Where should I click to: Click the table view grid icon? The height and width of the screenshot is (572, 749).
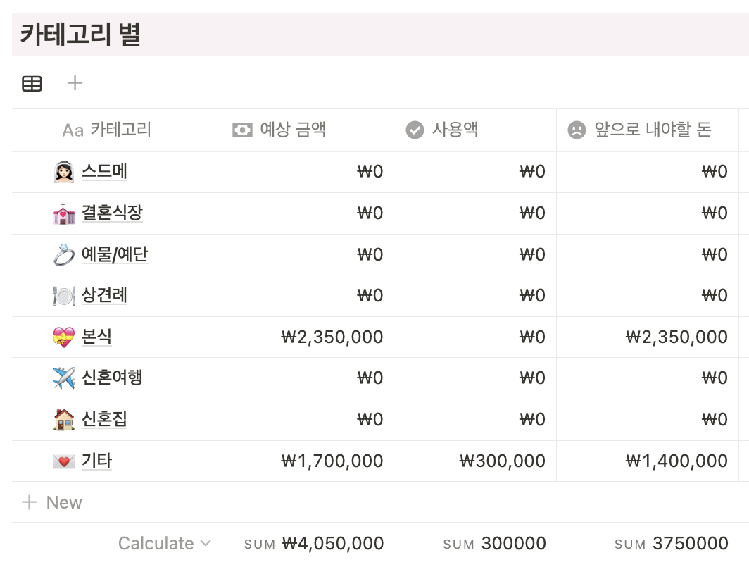coord(32,83)
